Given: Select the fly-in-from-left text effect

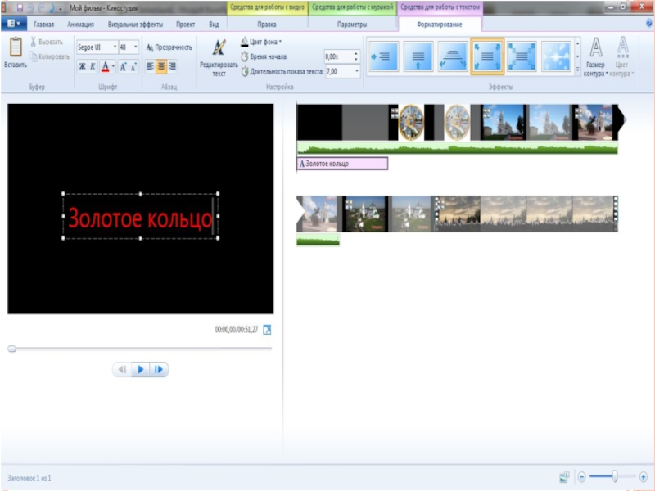Looking at the screenshot, I should pyautogui.click(x=383, y=56).
